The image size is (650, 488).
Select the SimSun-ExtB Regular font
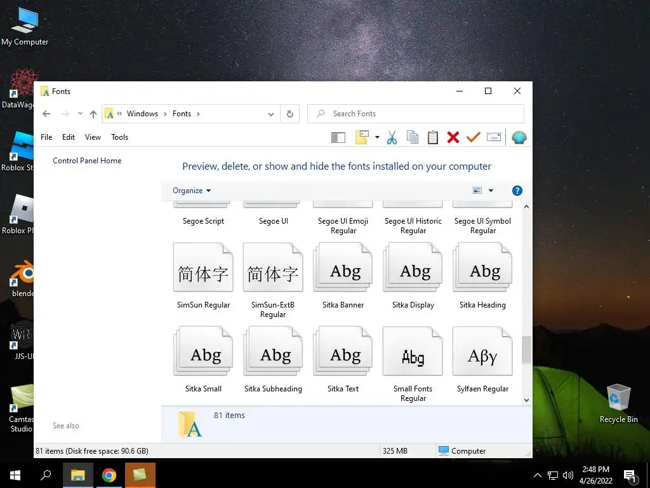[x=273, y=280]
